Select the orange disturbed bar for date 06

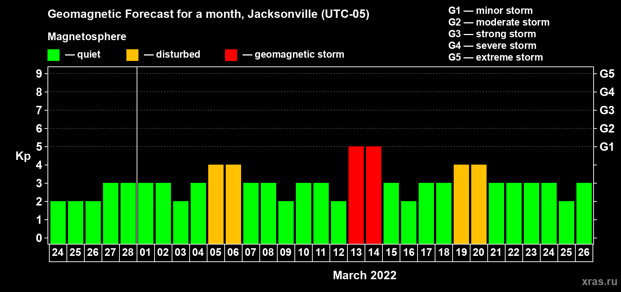[x=233, y=204]
